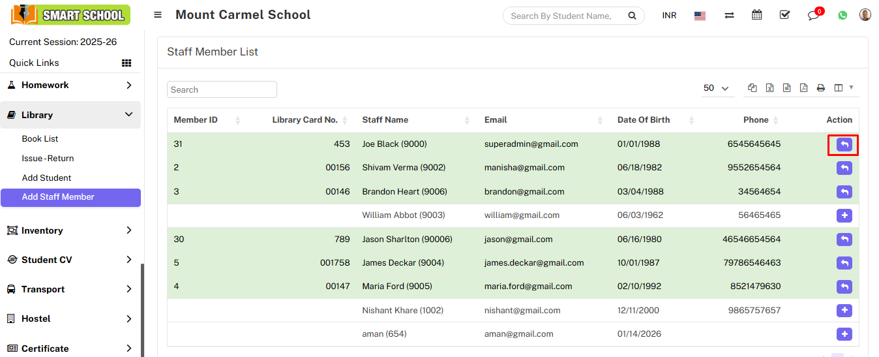Copy the table data to clipboard
The height and width of the screenshot is (357, 879).
pyautogui.click(x=752, y=88)
